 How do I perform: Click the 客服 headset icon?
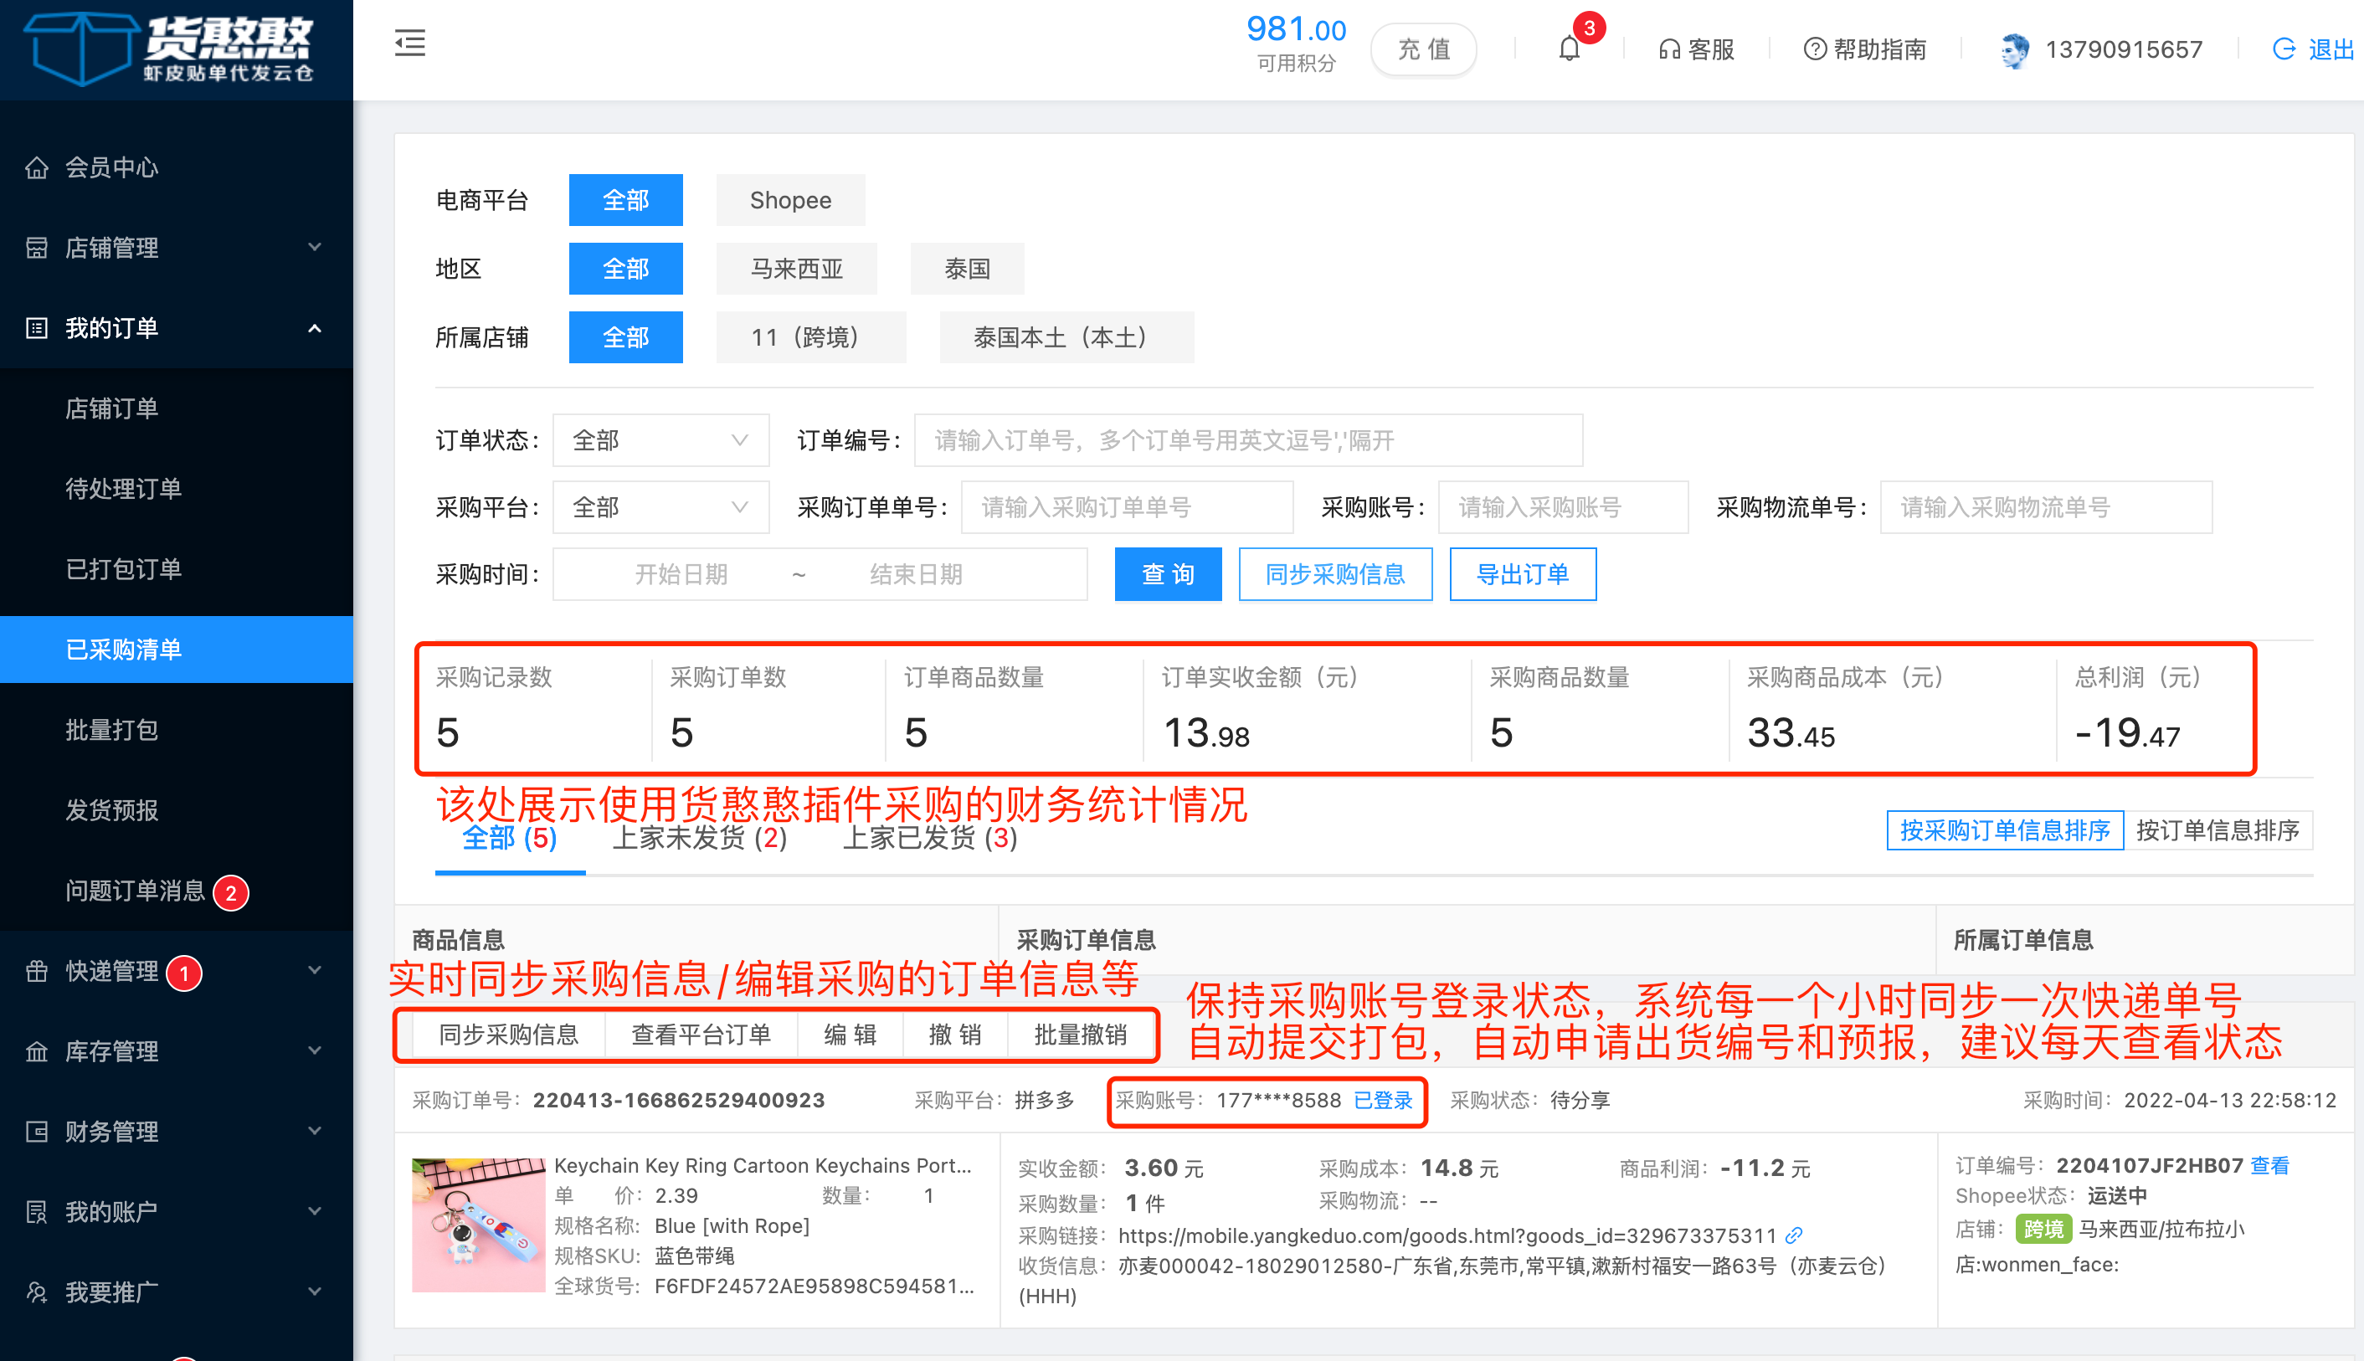click(x=1668, y=49)
